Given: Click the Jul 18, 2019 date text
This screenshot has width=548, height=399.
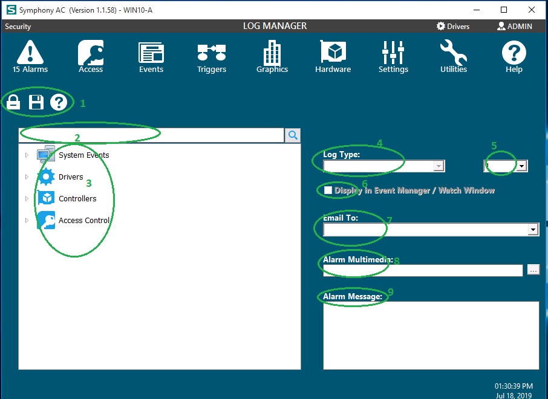Looking at the screenshot, I should point(514,395).
